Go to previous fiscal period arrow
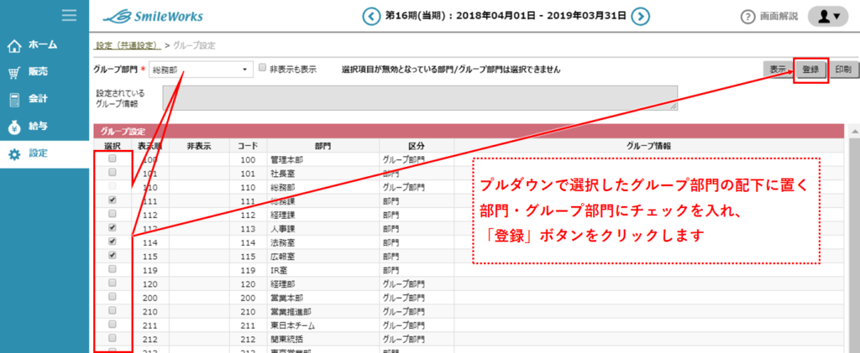The height and width of the screenshot is (353, 860). click(372, 17)
